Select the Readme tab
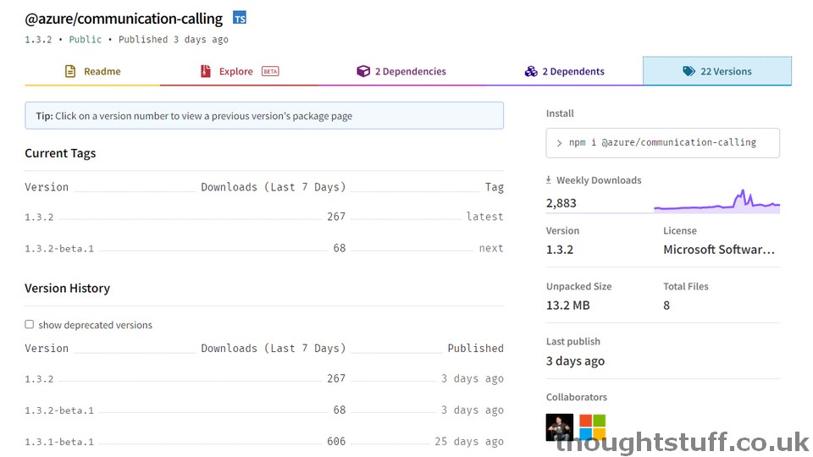The image size is (813, 457). (x=92, y=71)
